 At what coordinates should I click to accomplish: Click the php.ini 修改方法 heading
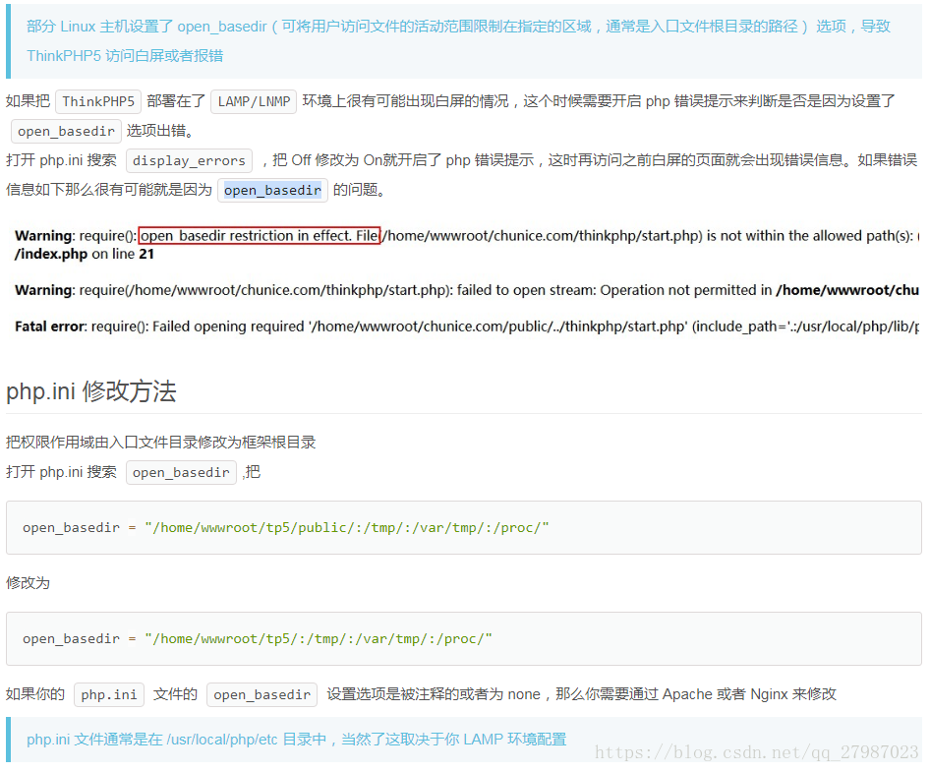[91, 391]
